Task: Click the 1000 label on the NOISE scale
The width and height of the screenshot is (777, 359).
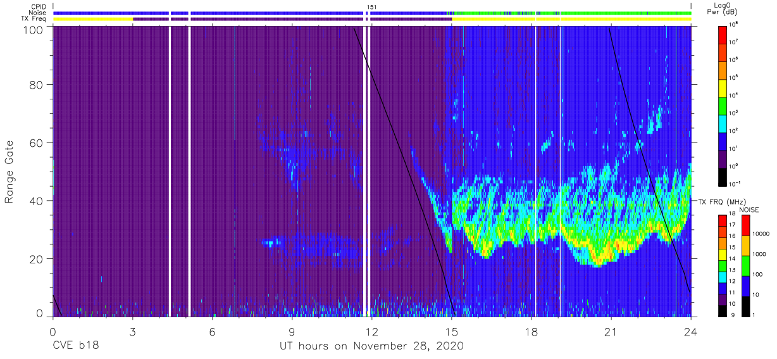Action: pos(758,255)
